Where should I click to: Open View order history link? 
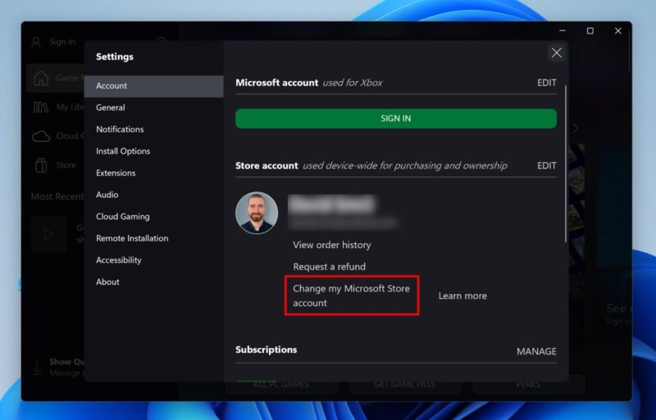click(332, 245)
